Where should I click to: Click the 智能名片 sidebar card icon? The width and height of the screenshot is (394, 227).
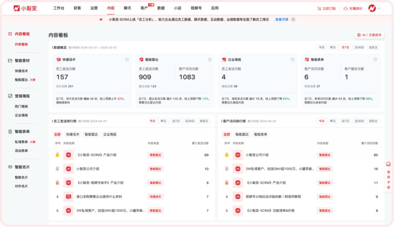click(x=10, y=167)
